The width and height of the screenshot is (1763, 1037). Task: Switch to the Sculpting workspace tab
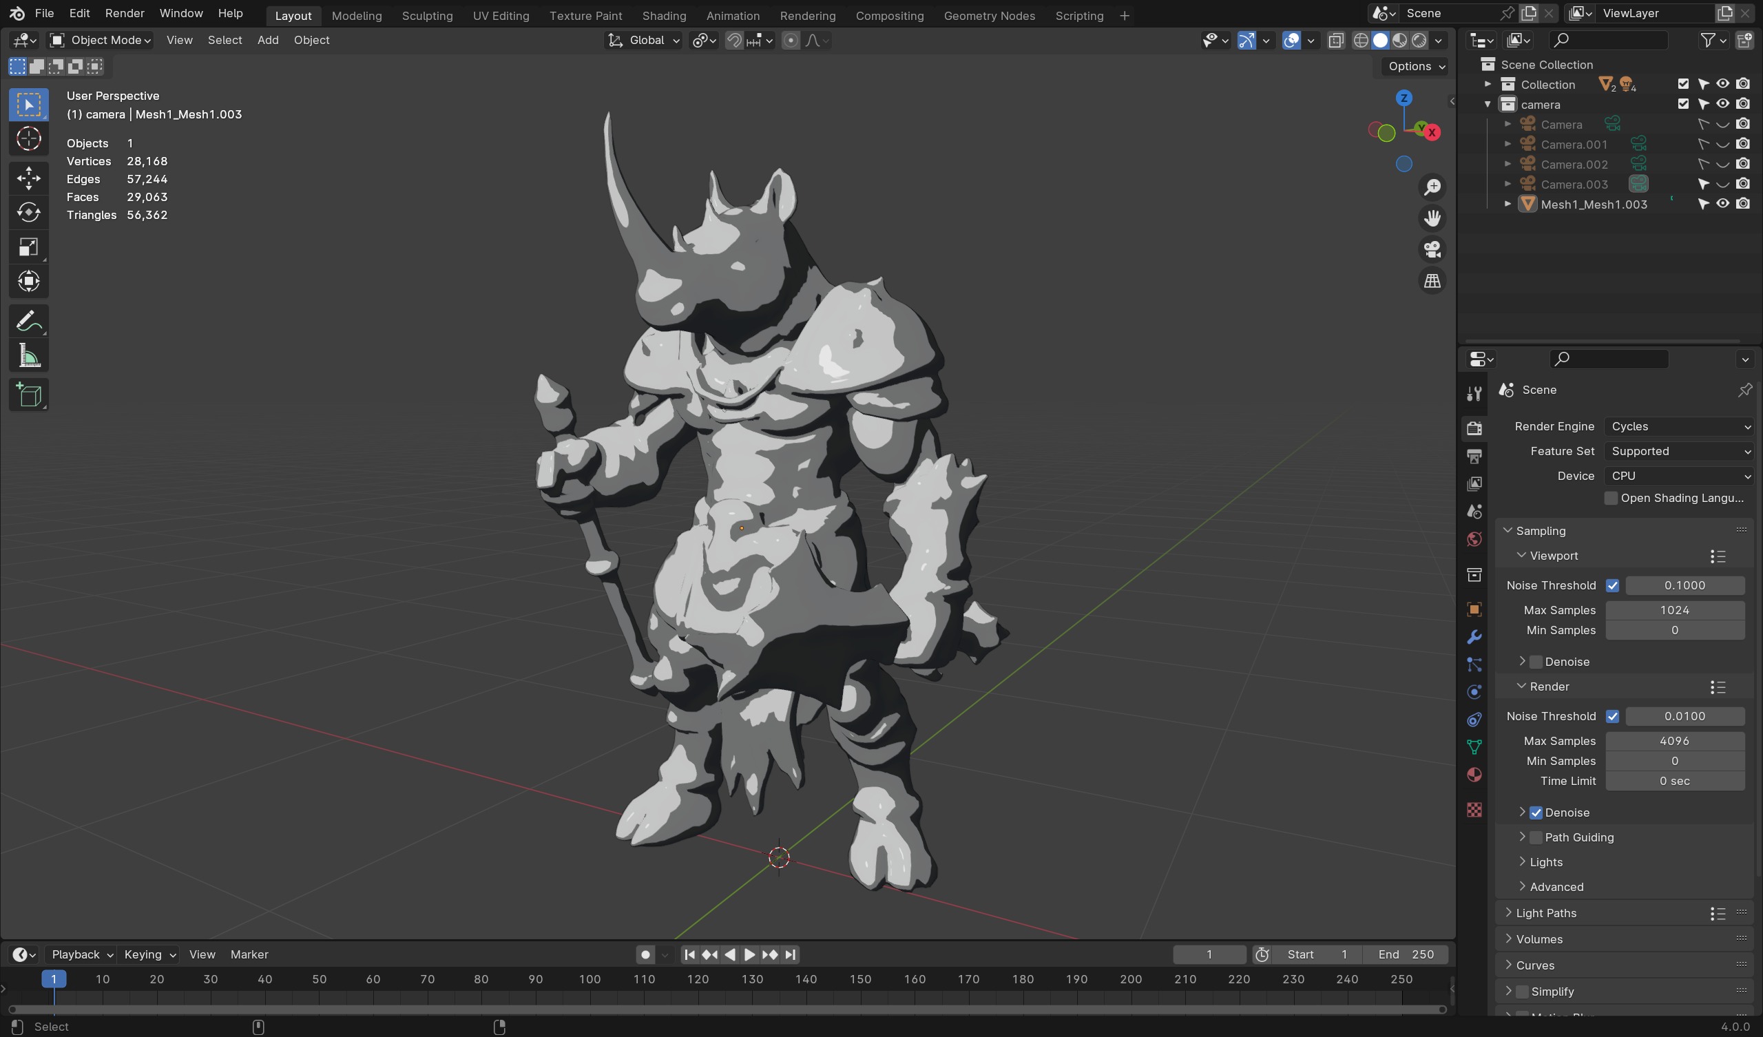[427, 15]
